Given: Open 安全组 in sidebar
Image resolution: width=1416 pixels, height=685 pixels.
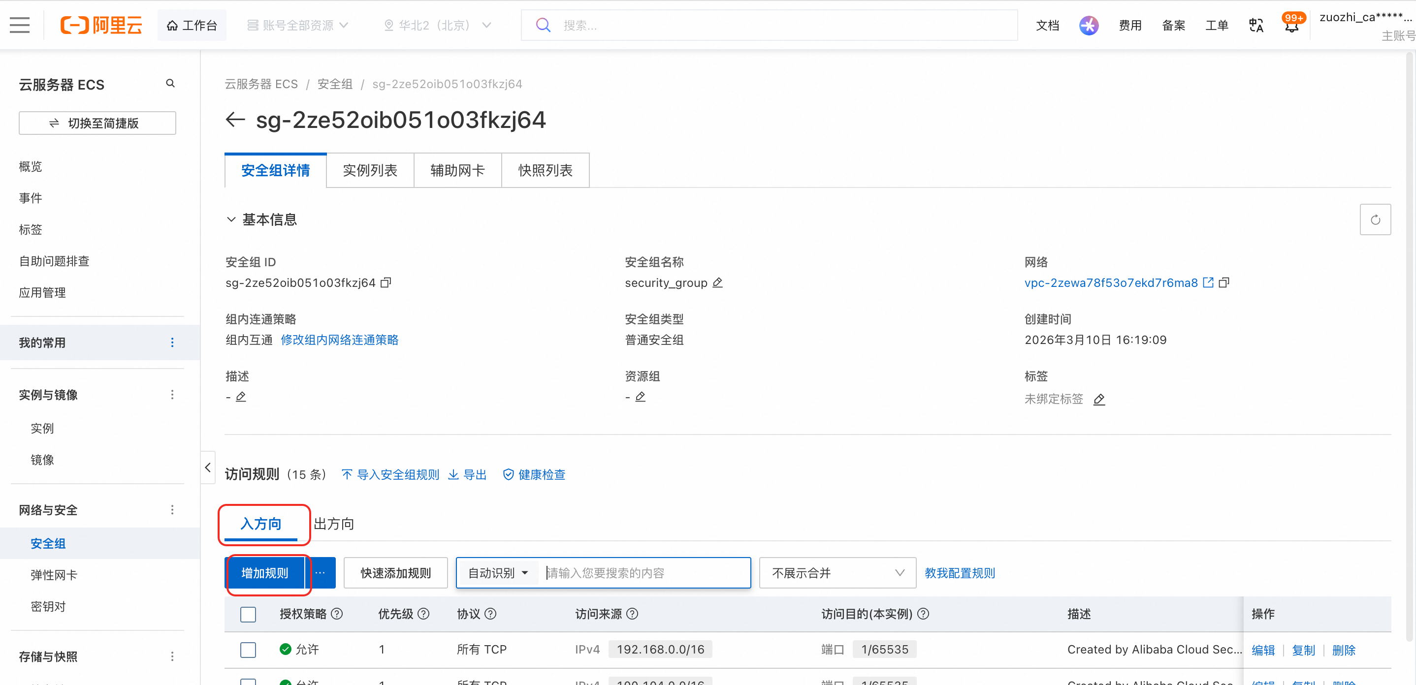Looking at the screenshot, I should [48, 543].
